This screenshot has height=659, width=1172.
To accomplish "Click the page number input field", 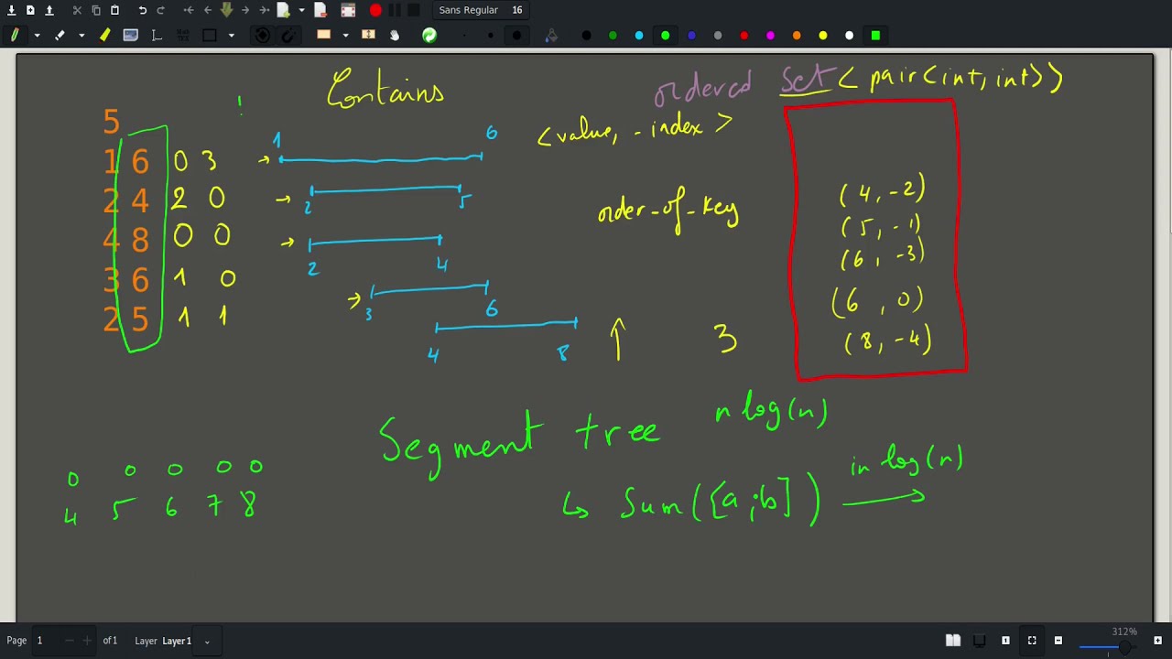I will (63, 641).
